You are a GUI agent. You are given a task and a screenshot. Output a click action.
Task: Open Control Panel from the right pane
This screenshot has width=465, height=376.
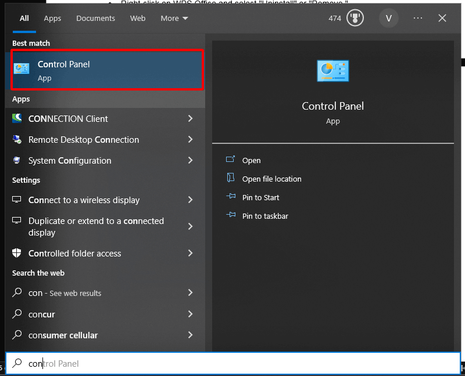pyautogui.click(x=251, y=160)
